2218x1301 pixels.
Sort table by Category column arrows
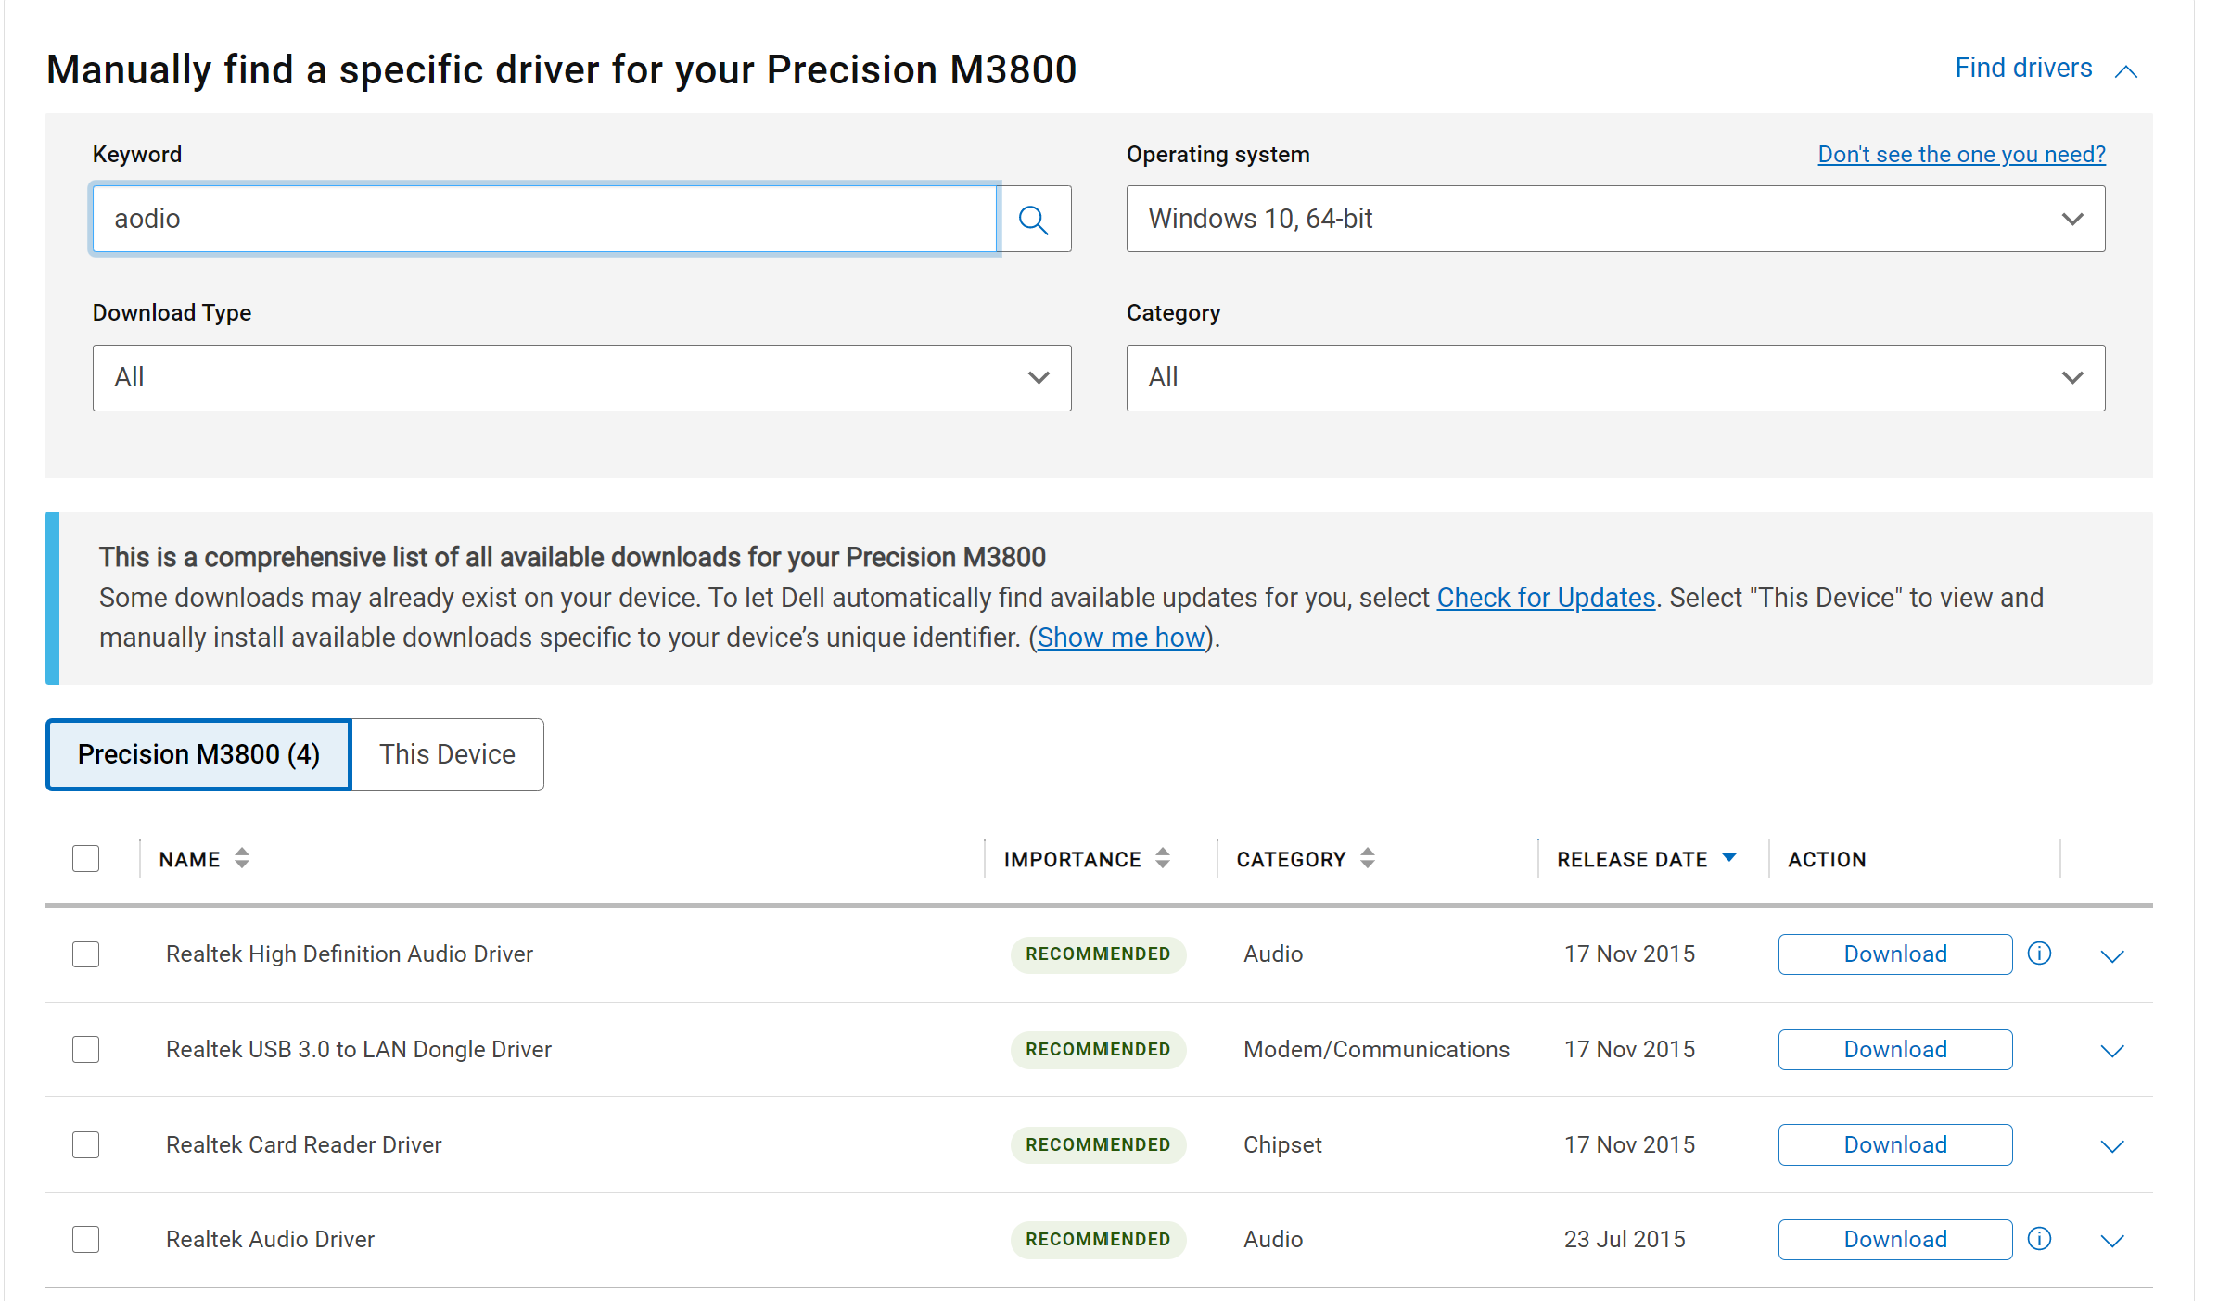(x=1368, y=858)
